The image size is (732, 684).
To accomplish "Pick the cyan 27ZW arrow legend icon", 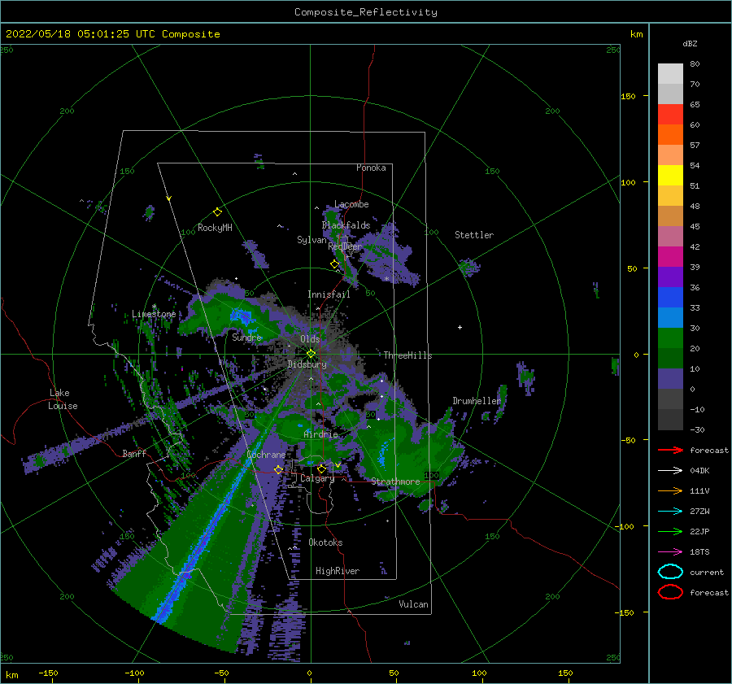I will (x=670, y=511).
